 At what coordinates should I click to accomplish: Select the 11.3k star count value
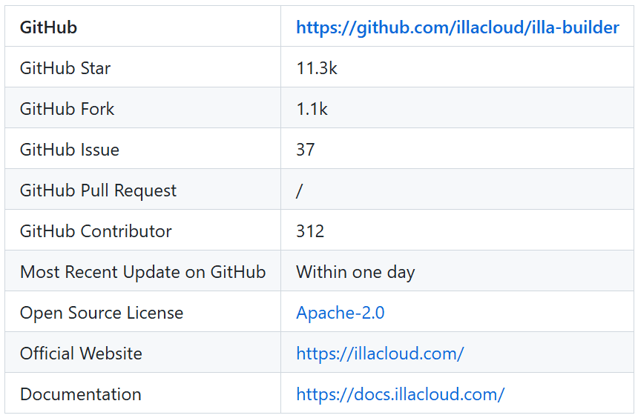click(317, 68)
